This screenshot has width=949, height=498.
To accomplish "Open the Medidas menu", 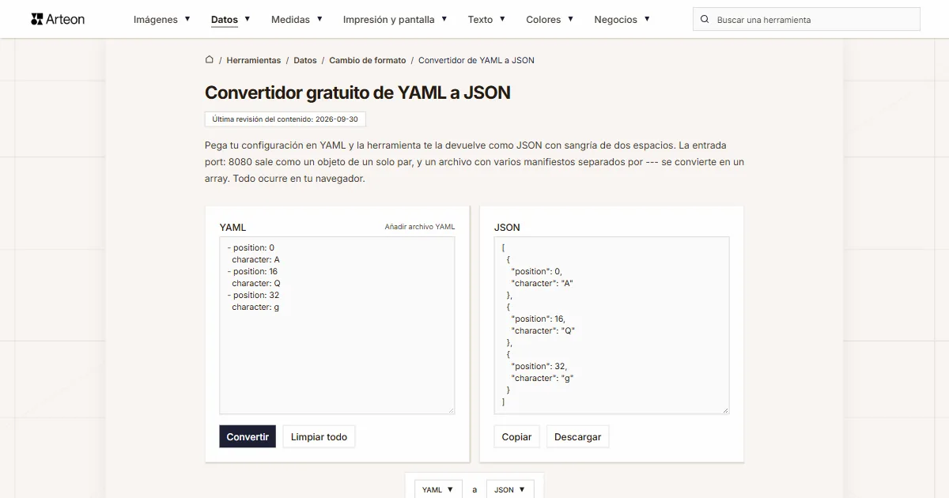I will 297,19.
